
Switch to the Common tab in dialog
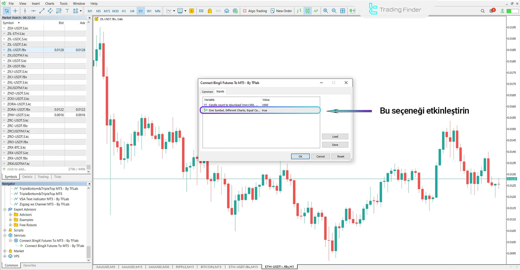click(x=207, y=92)
